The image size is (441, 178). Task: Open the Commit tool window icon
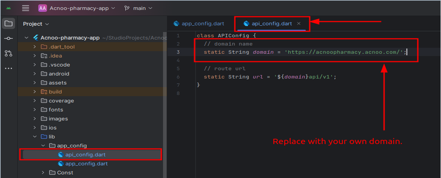tap(8, 38)
